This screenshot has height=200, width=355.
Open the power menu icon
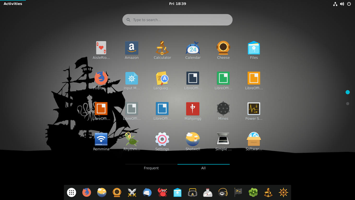349,4
